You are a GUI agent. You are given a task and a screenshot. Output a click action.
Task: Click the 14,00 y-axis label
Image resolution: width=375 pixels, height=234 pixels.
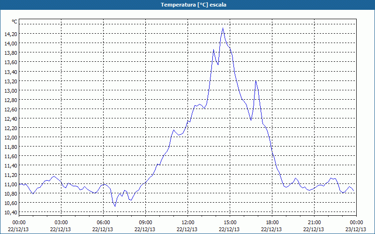click(x=11, y=43)
